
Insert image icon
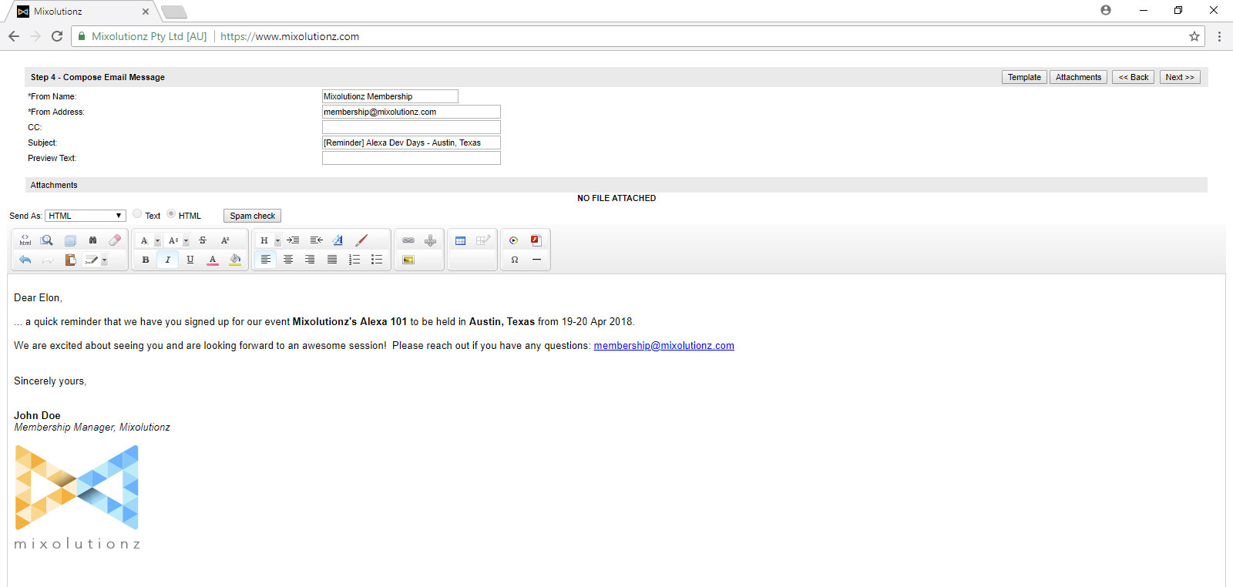408,260
